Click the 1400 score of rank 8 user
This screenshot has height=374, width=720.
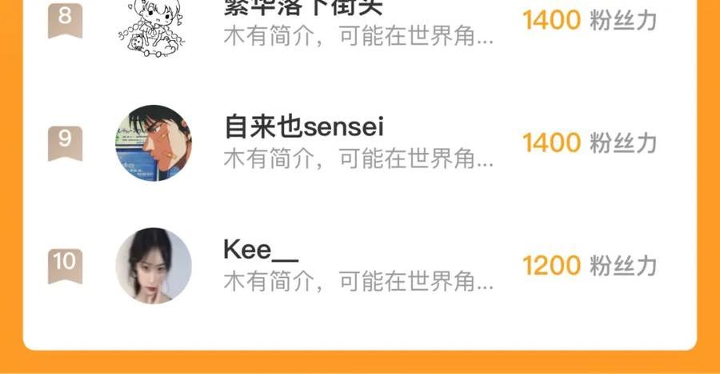click(551, 20)
